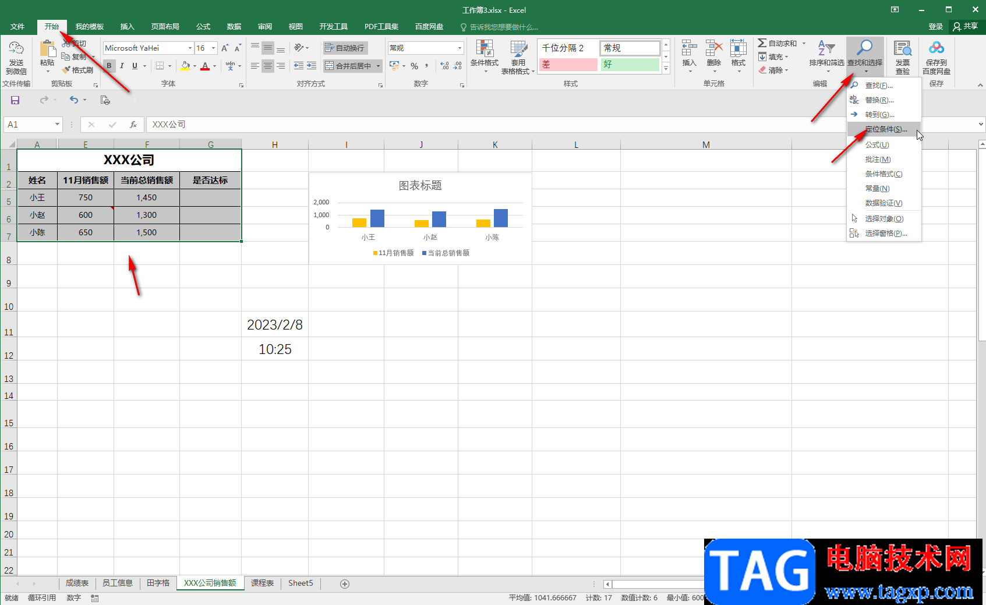Select the Bad cell style
This screenshot has height=605, width=986.
click(568, 65)
